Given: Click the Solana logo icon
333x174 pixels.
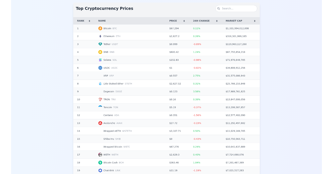Looking at the screenshot, I should [100, 60].
